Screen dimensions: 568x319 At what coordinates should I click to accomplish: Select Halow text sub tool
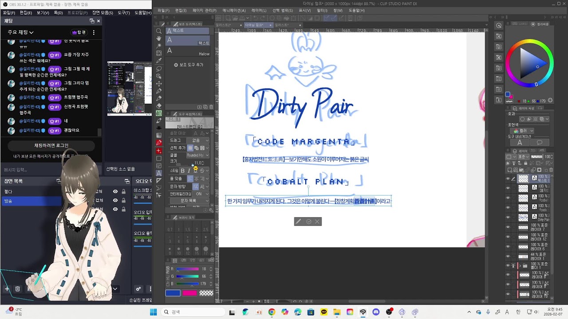coord(188,50)
